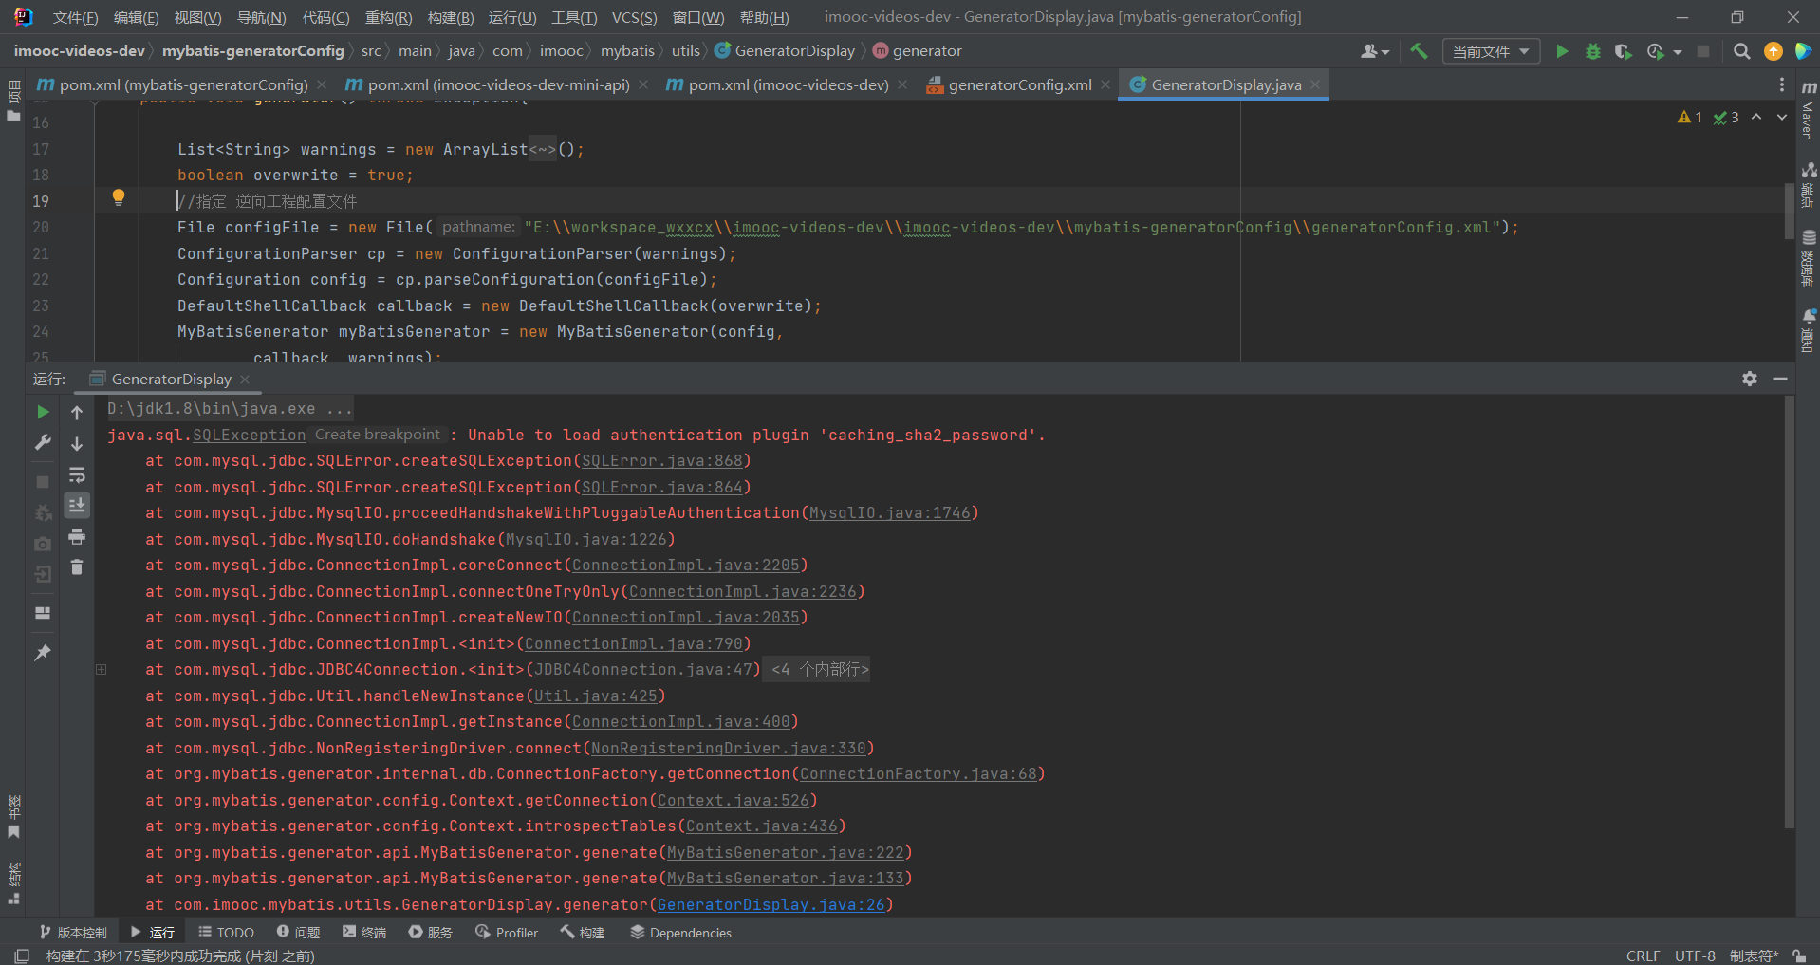Image resolution: width=1820 pixels, height=965 pixels.
Task: Clear console with trash icon
Action: (x=77, y=567)
